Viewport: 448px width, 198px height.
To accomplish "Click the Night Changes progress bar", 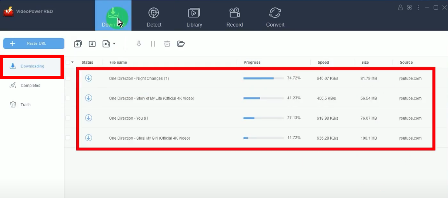I will pyautogui.click(x=264, y=78).
